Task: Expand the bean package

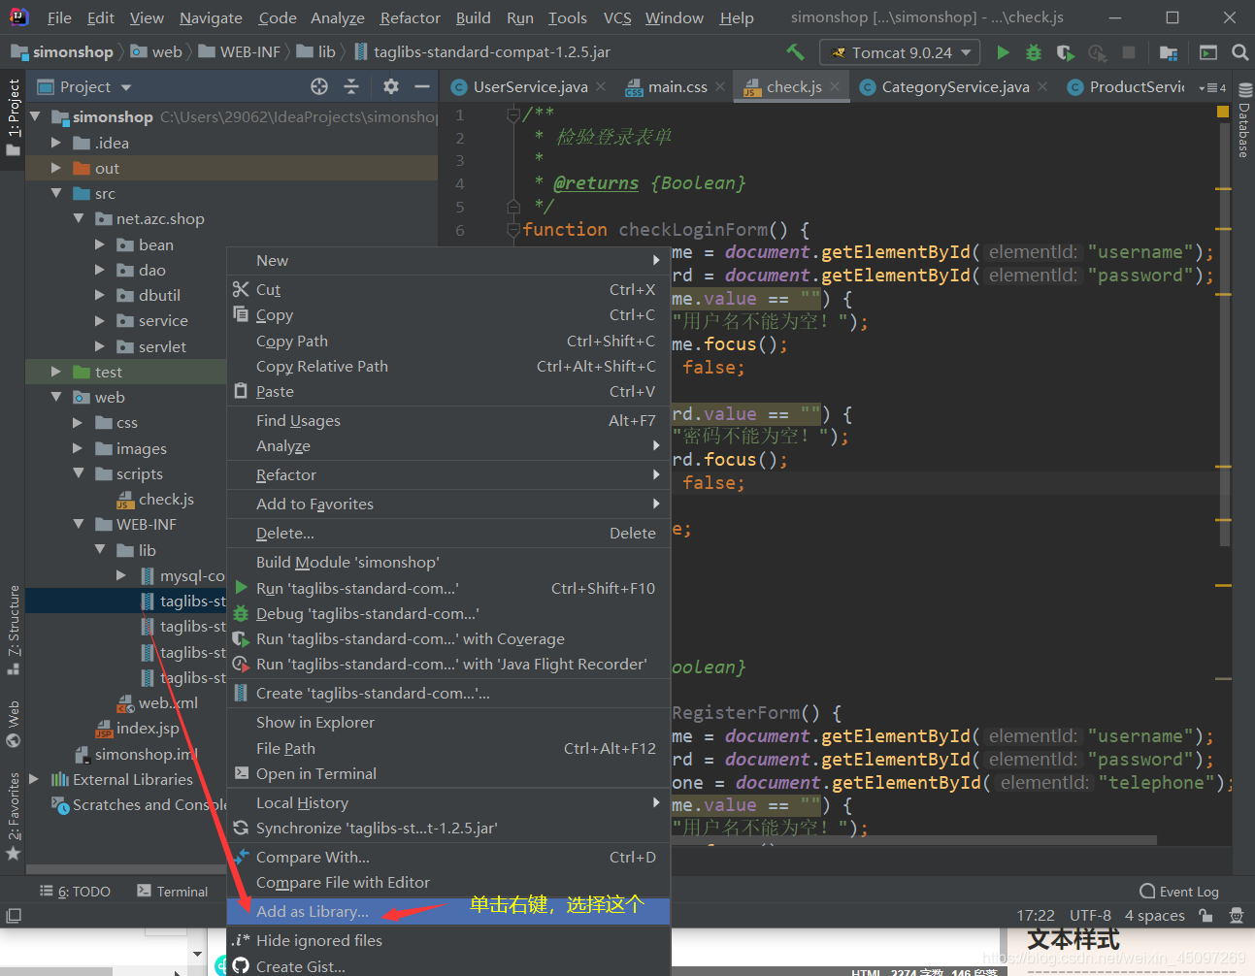Action: (x=99, y=244)
